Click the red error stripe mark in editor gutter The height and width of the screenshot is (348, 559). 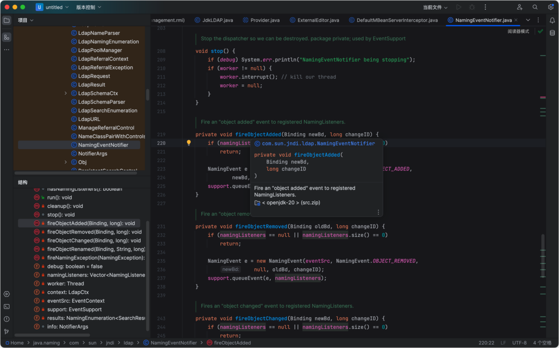(x=543, y=97)
